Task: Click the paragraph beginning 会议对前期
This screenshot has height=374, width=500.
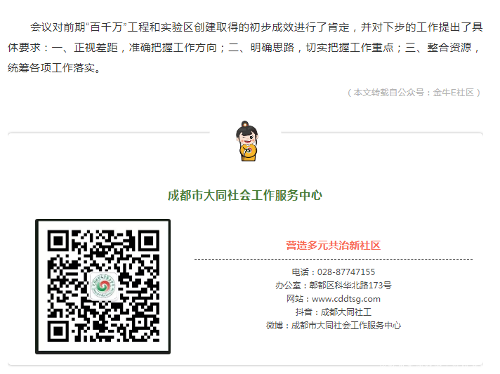Action: pos(245,47)
